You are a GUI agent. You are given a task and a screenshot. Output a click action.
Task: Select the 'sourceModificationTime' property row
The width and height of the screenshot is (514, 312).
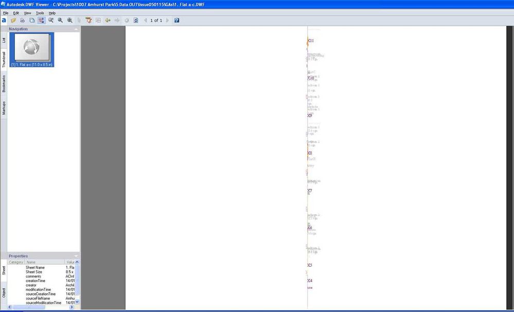click(x=41, y=303)
